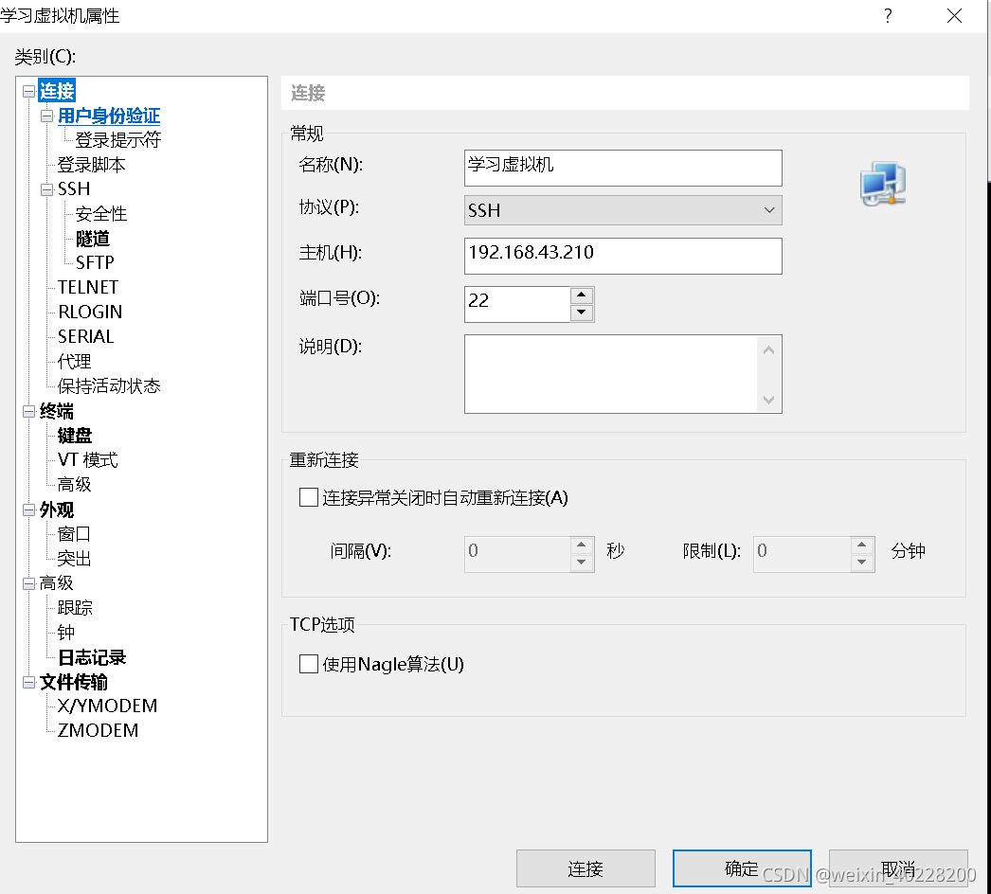Select SFTP settings in the tree
991x894 pixels.
pyautogui.click(x=93, y=262)
